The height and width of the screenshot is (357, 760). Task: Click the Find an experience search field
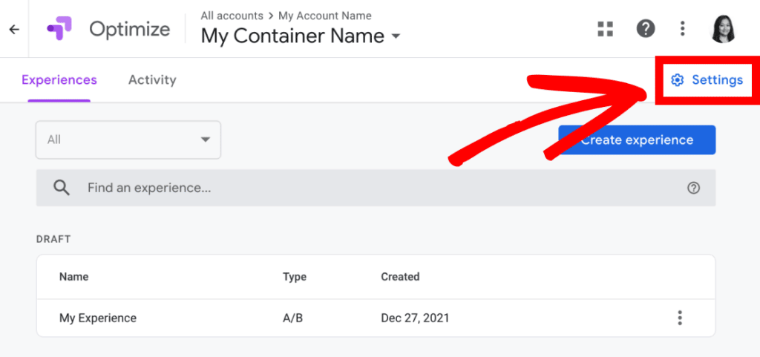[x=376, y=188]
